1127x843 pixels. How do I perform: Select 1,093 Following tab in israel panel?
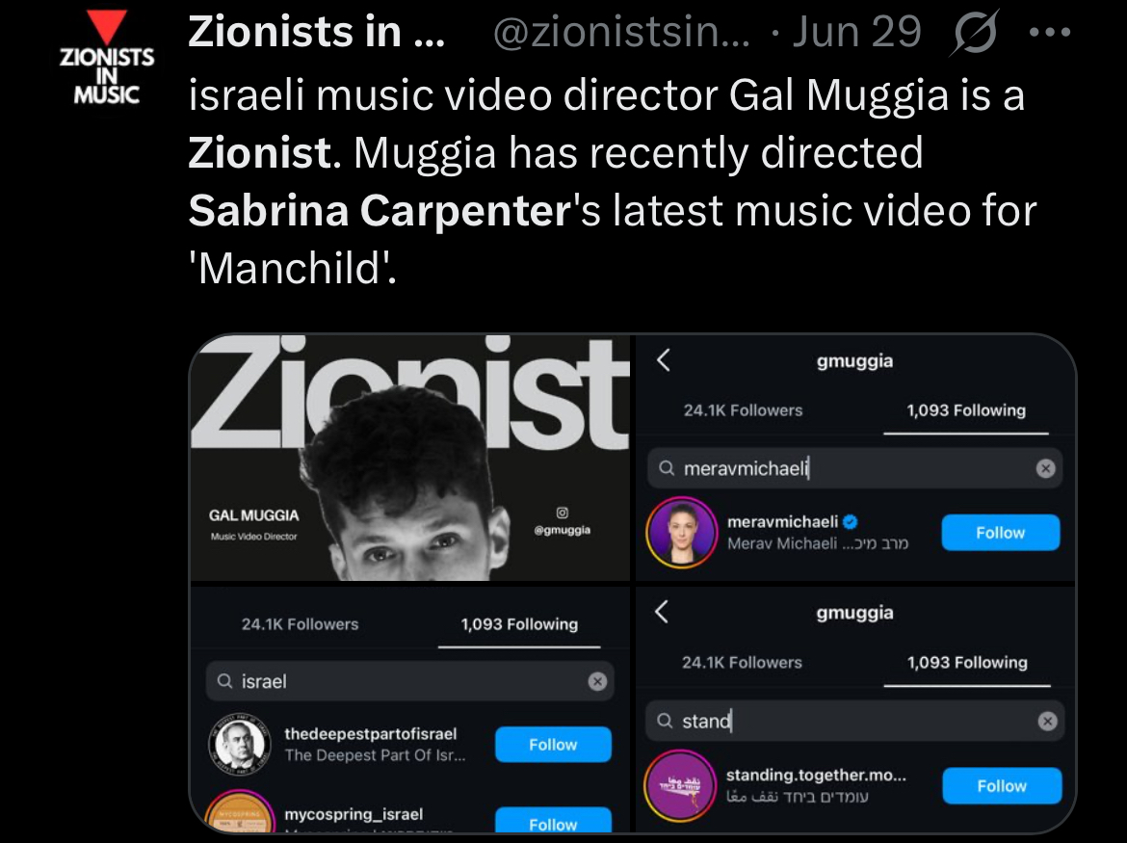point(519,624)
